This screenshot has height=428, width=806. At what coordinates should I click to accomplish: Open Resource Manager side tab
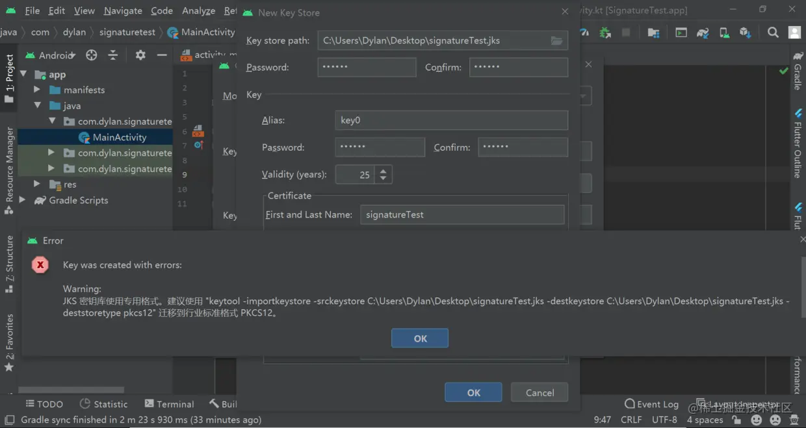9,170
